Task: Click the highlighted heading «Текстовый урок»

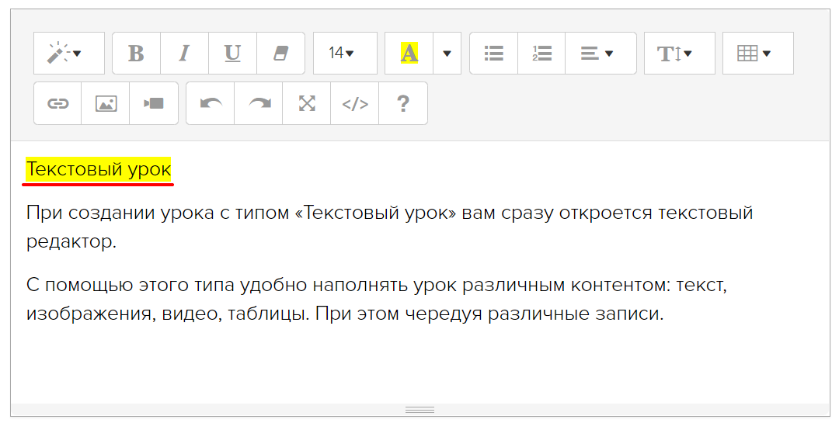Action: [x=99, y=169]
